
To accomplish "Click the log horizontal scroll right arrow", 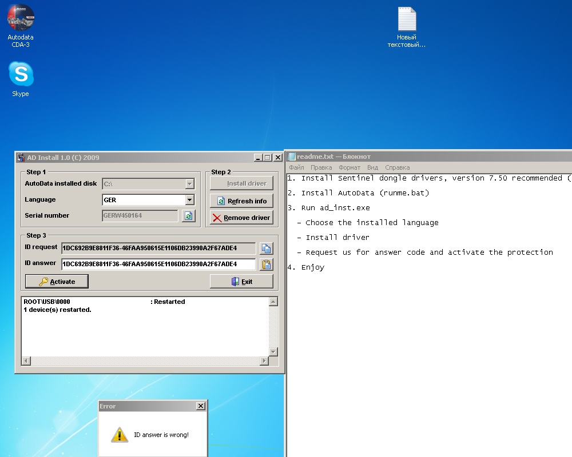I will click(x=264, y=361).
